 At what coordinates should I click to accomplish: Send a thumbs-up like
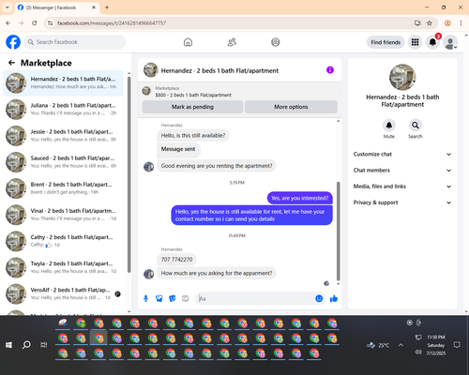pyautogui.click(x=334, y=299)
